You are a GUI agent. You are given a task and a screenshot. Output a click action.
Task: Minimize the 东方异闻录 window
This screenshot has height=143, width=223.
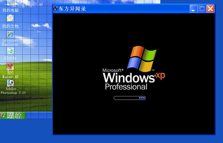(194, 9)
